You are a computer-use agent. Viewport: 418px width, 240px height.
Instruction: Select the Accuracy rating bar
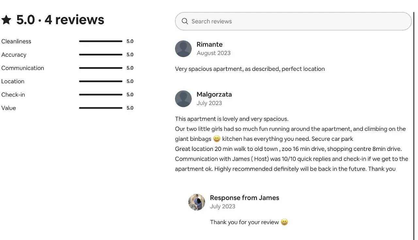[101, 55]
